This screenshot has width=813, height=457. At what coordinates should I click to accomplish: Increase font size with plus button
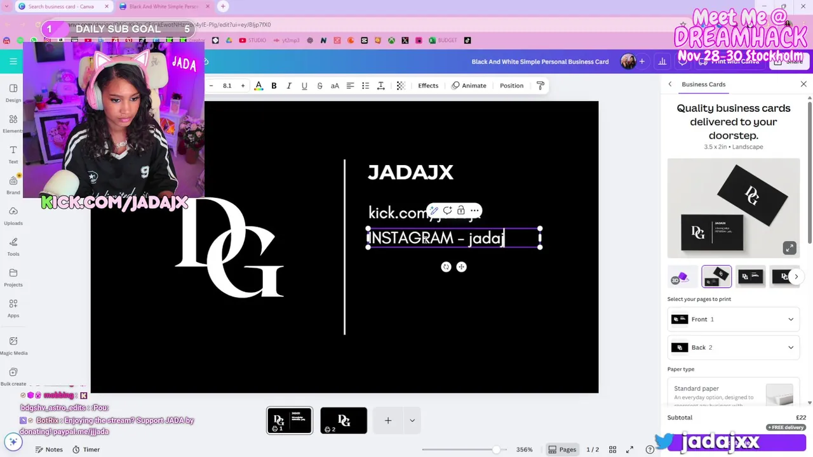click(x=243, y=86)
